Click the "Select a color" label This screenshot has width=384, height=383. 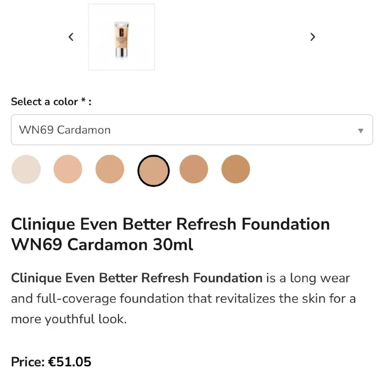click(44, 102)
